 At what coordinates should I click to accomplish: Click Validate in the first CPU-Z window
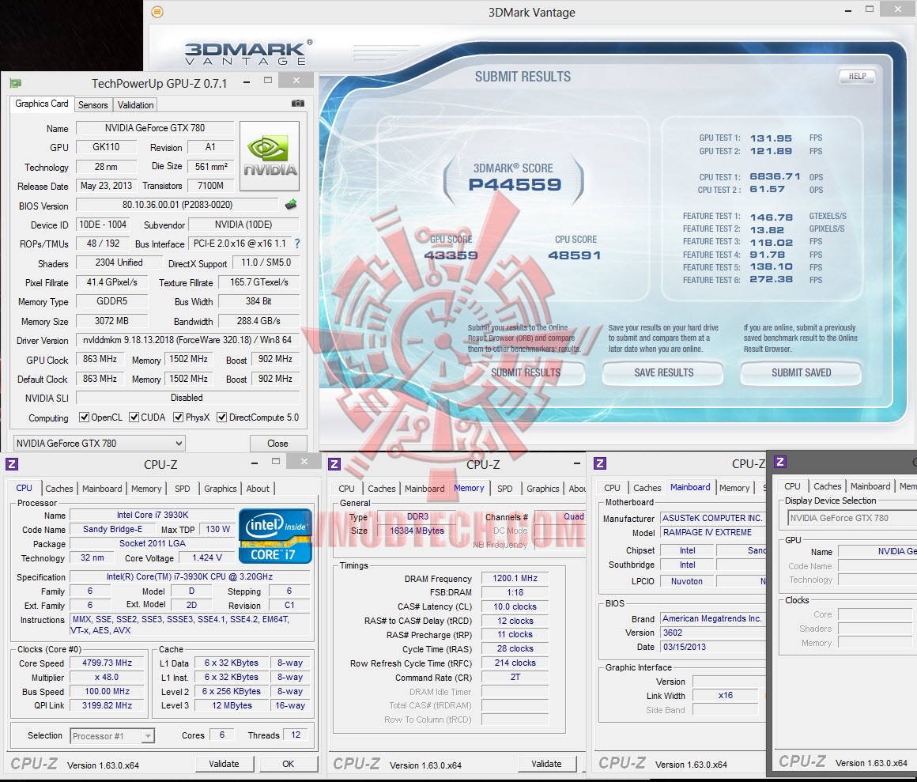[224, 764]
